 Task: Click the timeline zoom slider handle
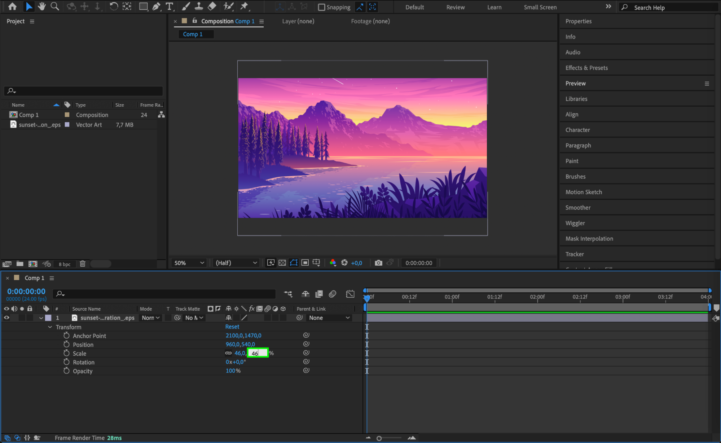click(x=379, y=438)
